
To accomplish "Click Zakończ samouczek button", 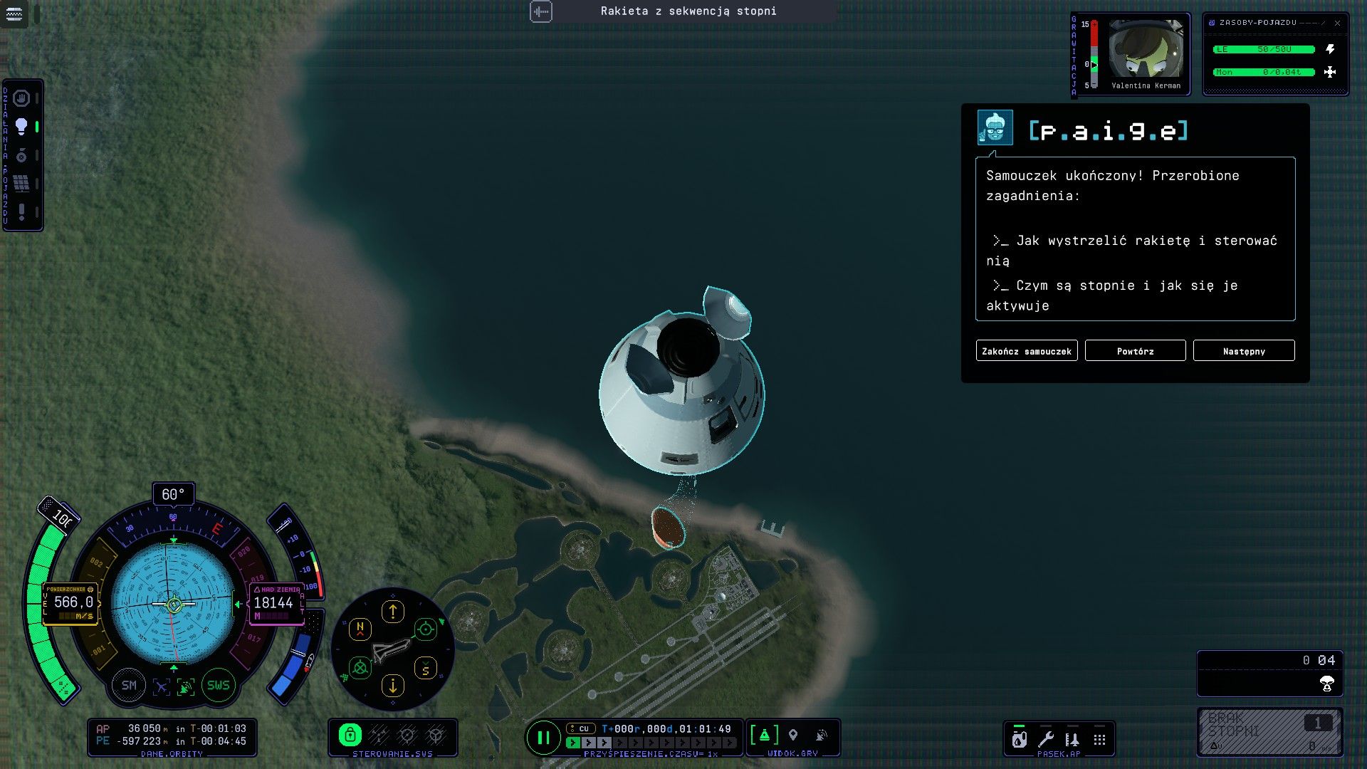I will point(1026,351).
